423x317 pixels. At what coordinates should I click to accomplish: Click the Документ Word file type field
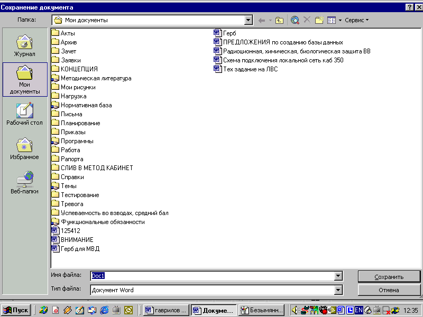pos(213,290)
